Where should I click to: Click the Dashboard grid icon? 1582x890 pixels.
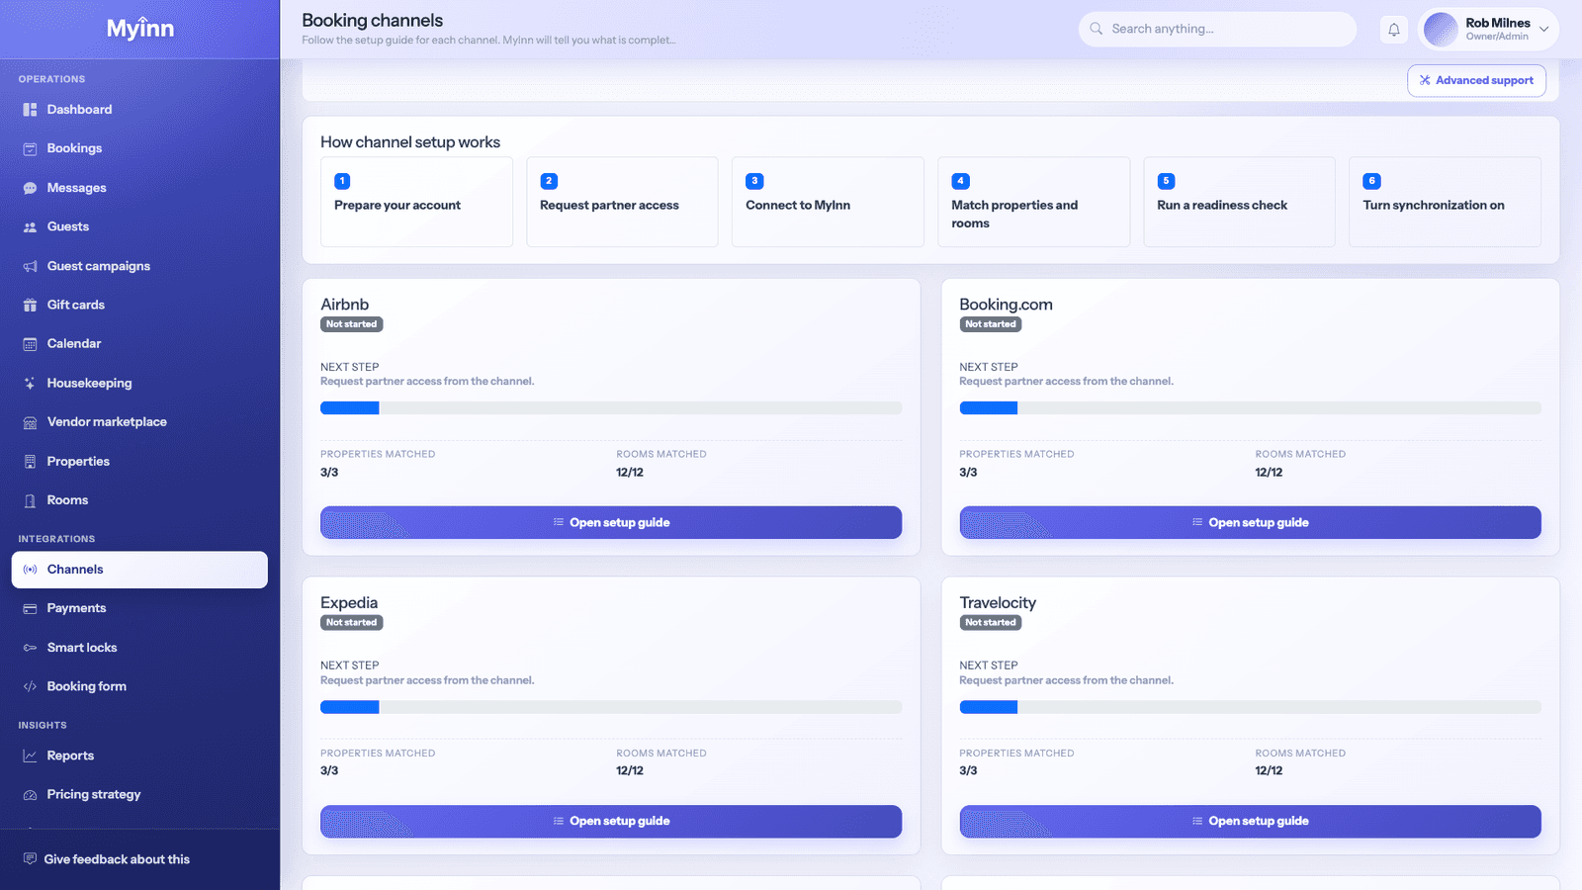pyautogui.click(x=30, y=110)
